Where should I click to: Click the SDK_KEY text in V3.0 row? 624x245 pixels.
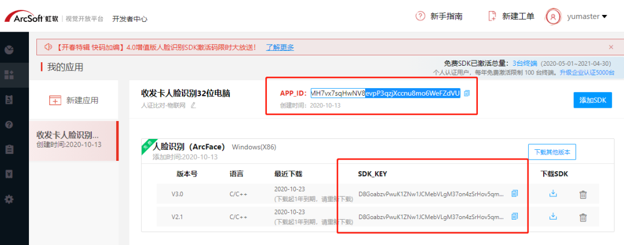432,195
